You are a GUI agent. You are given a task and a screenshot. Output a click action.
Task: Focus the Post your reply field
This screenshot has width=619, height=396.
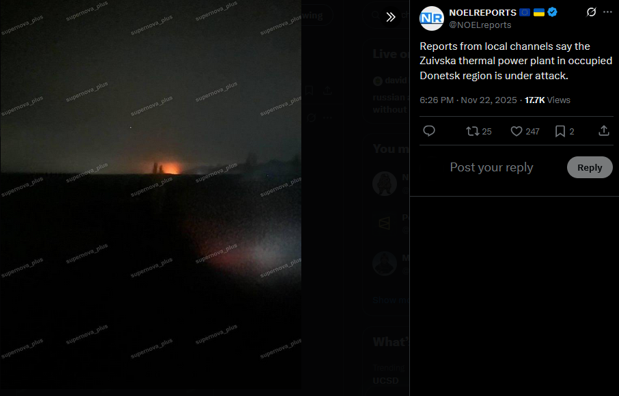(x=491, y=167)
